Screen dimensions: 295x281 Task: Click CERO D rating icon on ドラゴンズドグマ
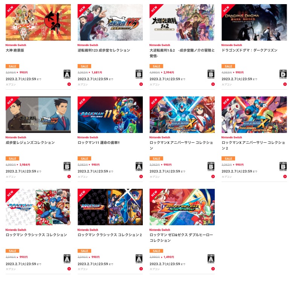coord(283,74)
